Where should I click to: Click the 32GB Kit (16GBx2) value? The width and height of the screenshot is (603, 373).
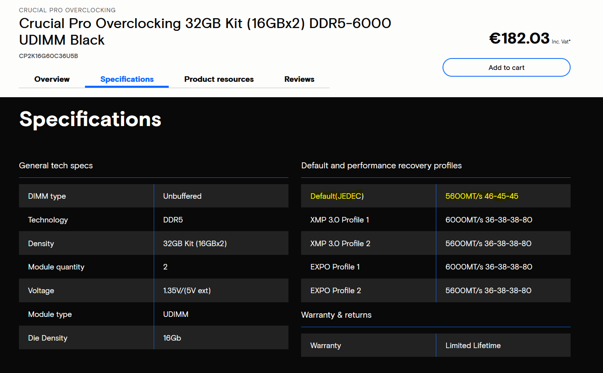click(x=195, y=243)
